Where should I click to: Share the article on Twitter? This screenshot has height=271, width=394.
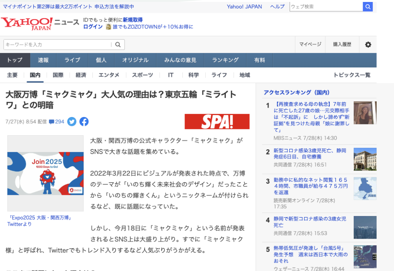click(x=72, y=122)
